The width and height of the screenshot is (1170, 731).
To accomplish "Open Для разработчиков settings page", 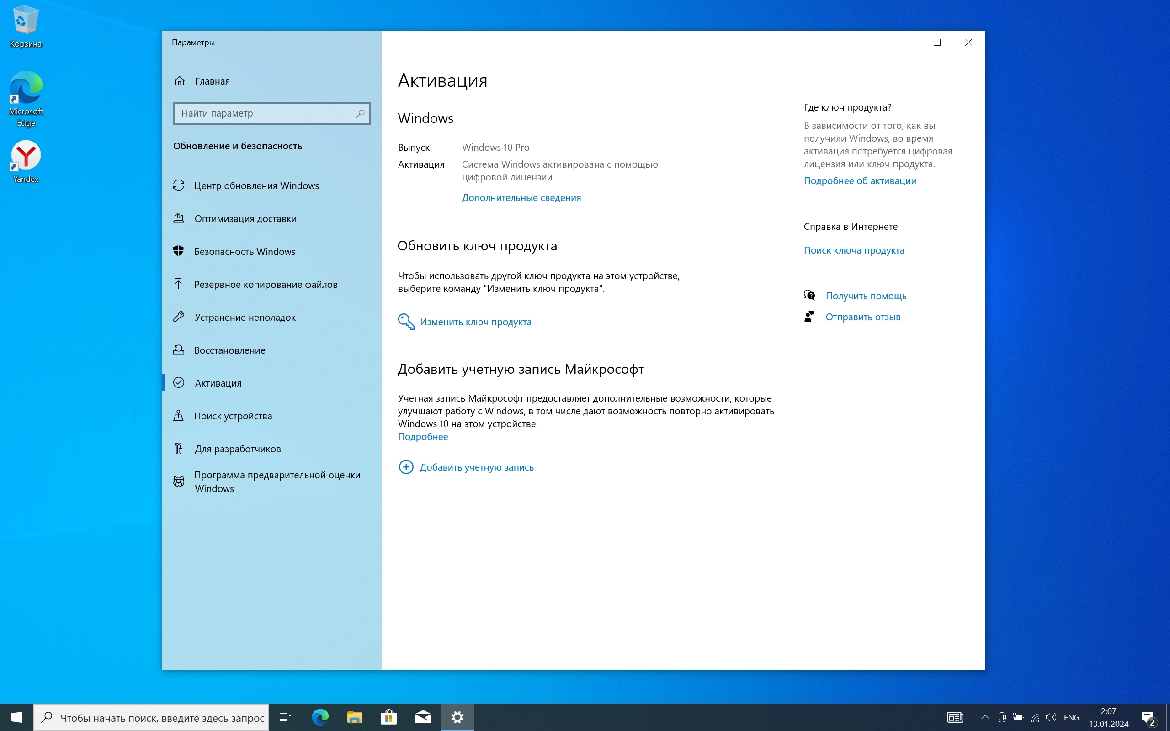I will [237, 449].
